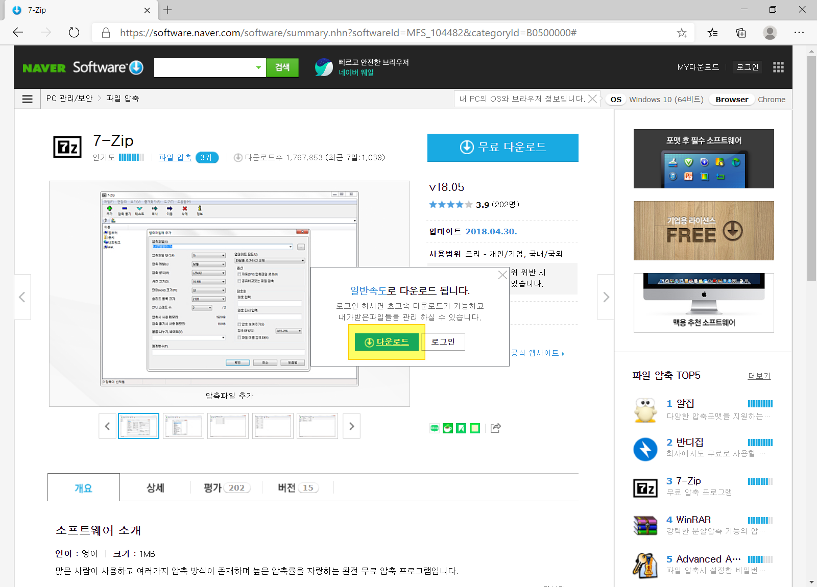Screen dimensions: 817x587
Task: Click the Naver Whale browser logo
Action: [324, 67]
